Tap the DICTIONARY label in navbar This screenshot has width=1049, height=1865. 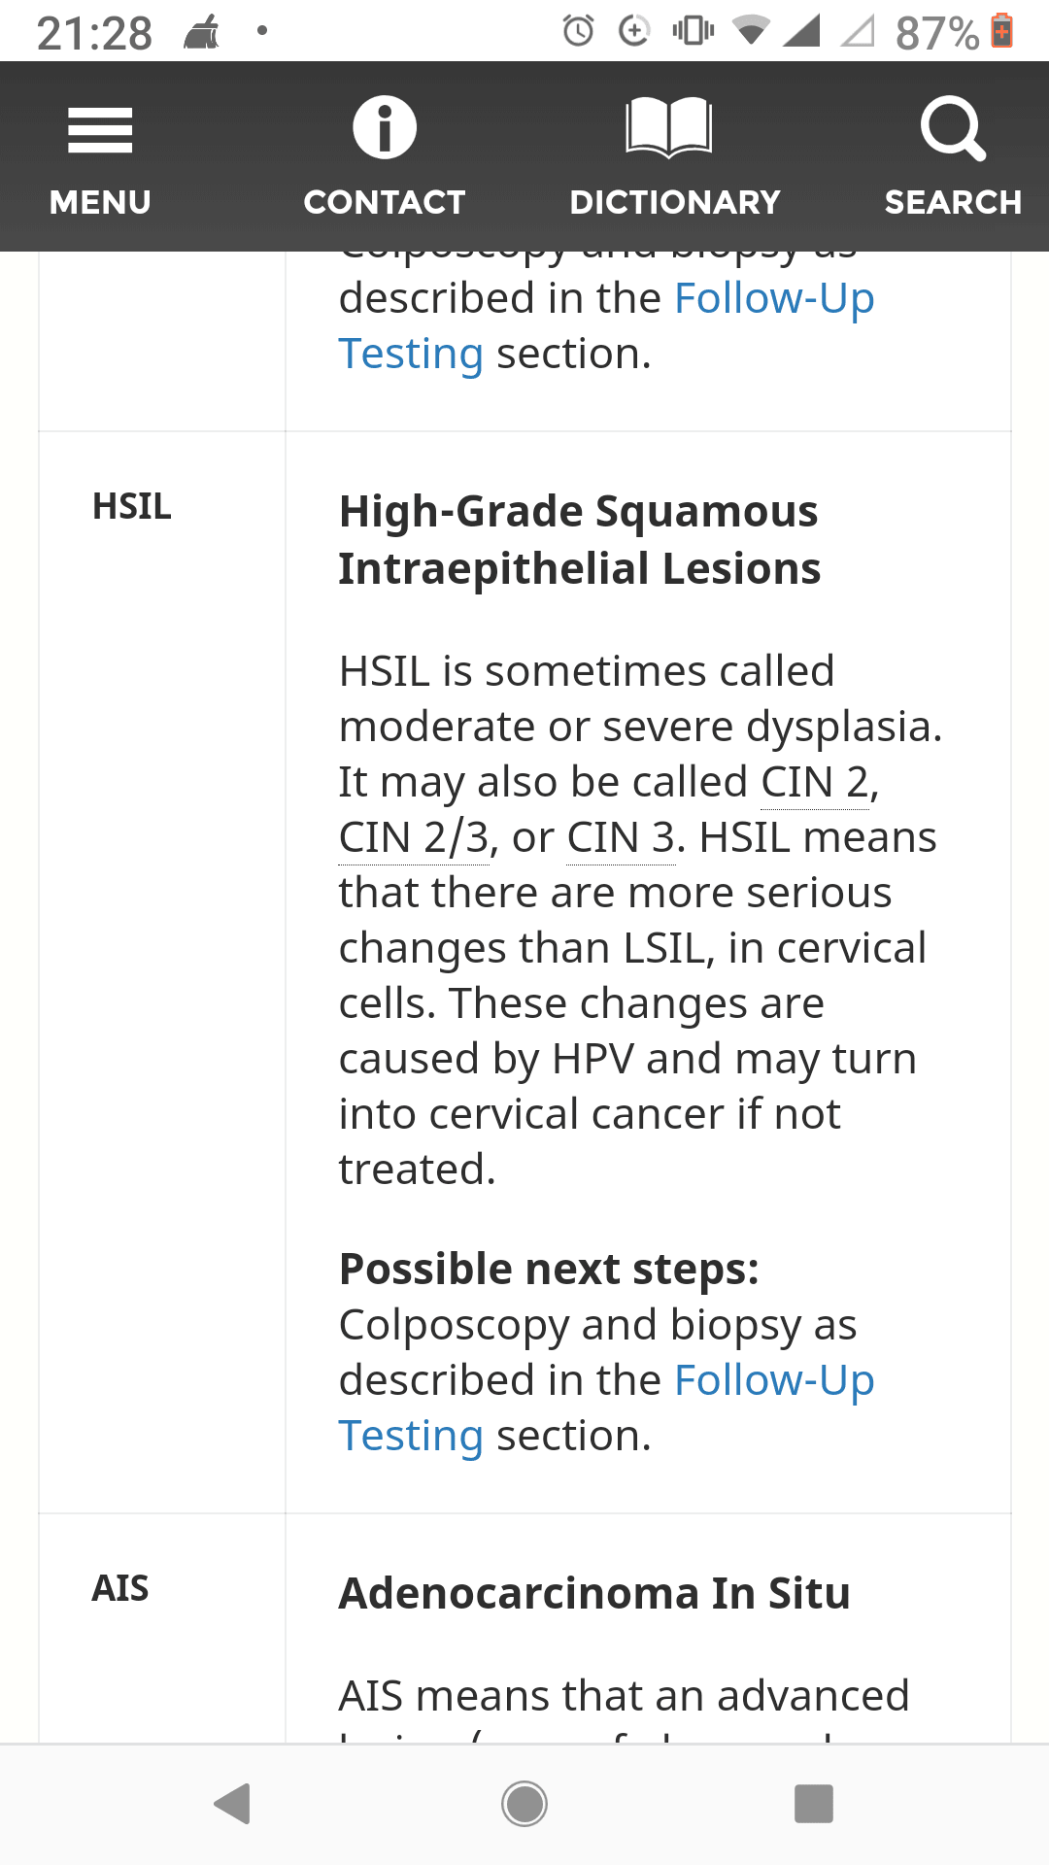[x=675, y=202]
